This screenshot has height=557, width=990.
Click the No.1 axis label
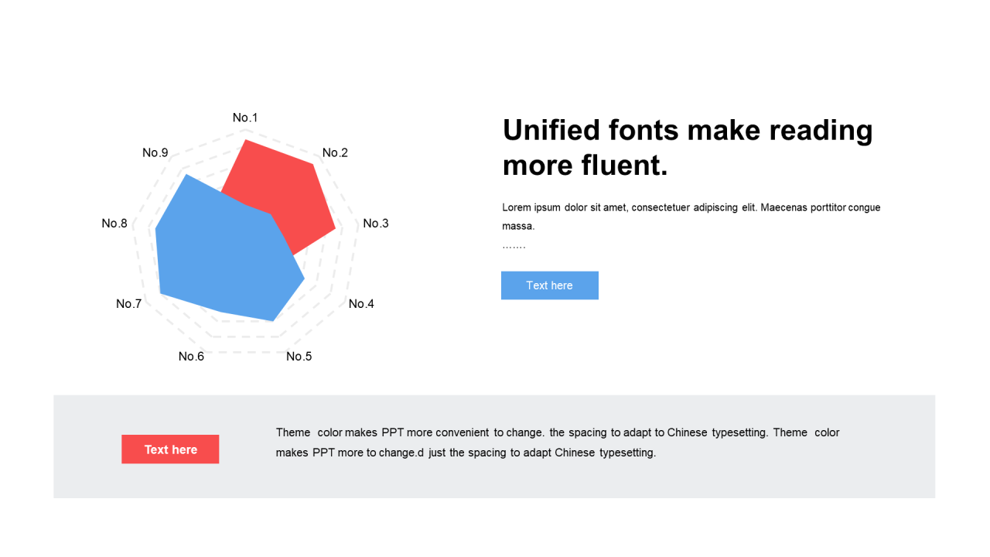[x=245, y=118]
